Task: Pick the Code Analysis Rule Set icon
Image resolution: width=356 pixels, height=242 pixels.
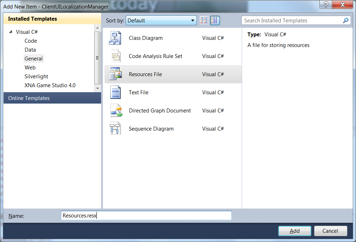Action: tap(116, 56)
